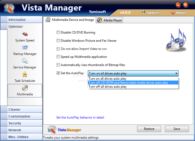195x141 pixels.
Task: Select the Multimedia film icon
Action: (25, 88)
